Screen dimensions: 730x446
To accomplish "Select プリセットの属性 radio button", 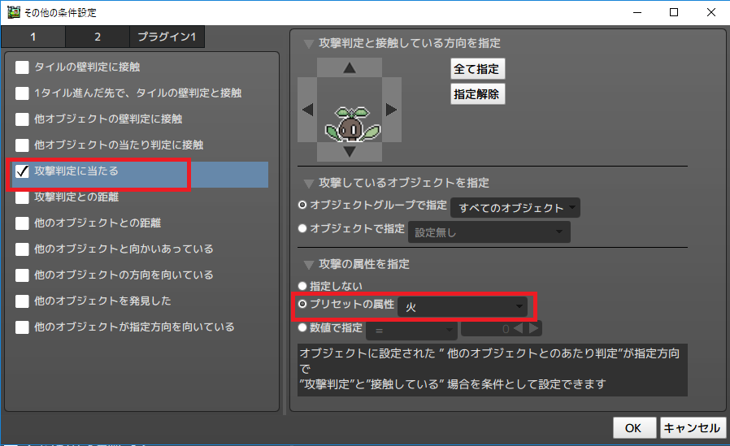I will pos(302,304).
